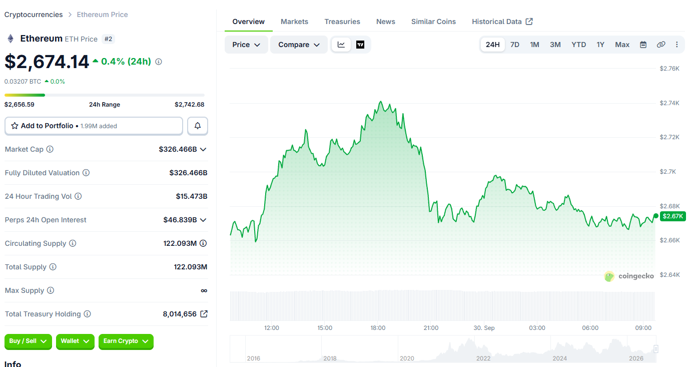689x367 pixels.
Task: Select the line chart view icon
Action: [x=341, y=45]
